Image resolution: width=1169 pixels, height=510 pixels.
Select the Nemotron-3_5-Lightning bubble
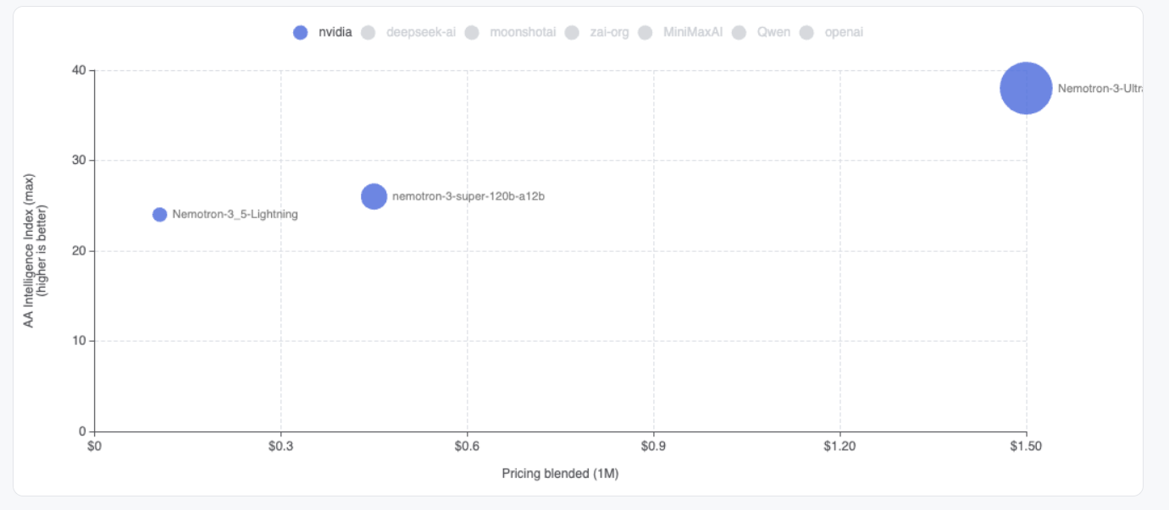[x=159, y=215]
